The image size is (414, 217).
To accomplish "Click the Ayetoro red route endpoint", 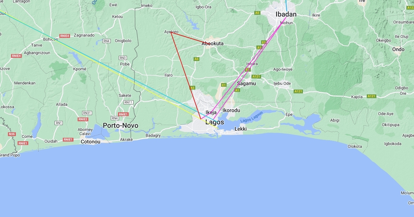I will 171,32.
